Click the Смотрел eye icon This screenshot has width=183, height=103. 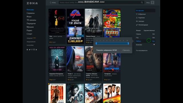[137, 21]
